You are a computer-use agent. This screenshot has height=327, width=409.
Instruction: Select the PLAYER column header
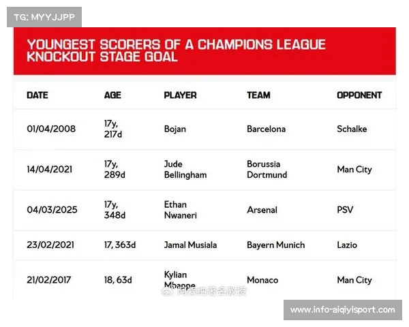[x=180, y=95]
